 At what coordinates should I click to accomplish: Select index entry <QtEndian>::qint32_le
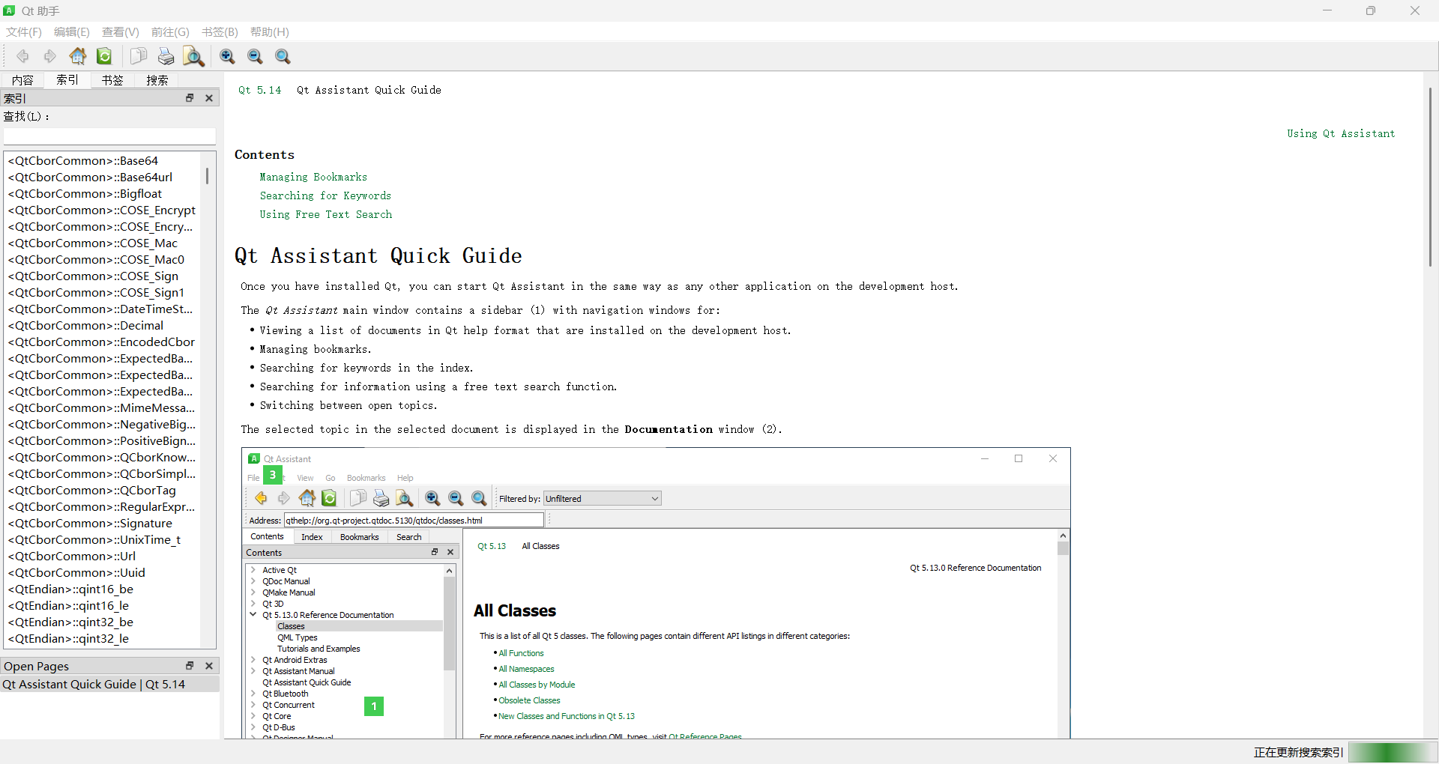point(103,638)
